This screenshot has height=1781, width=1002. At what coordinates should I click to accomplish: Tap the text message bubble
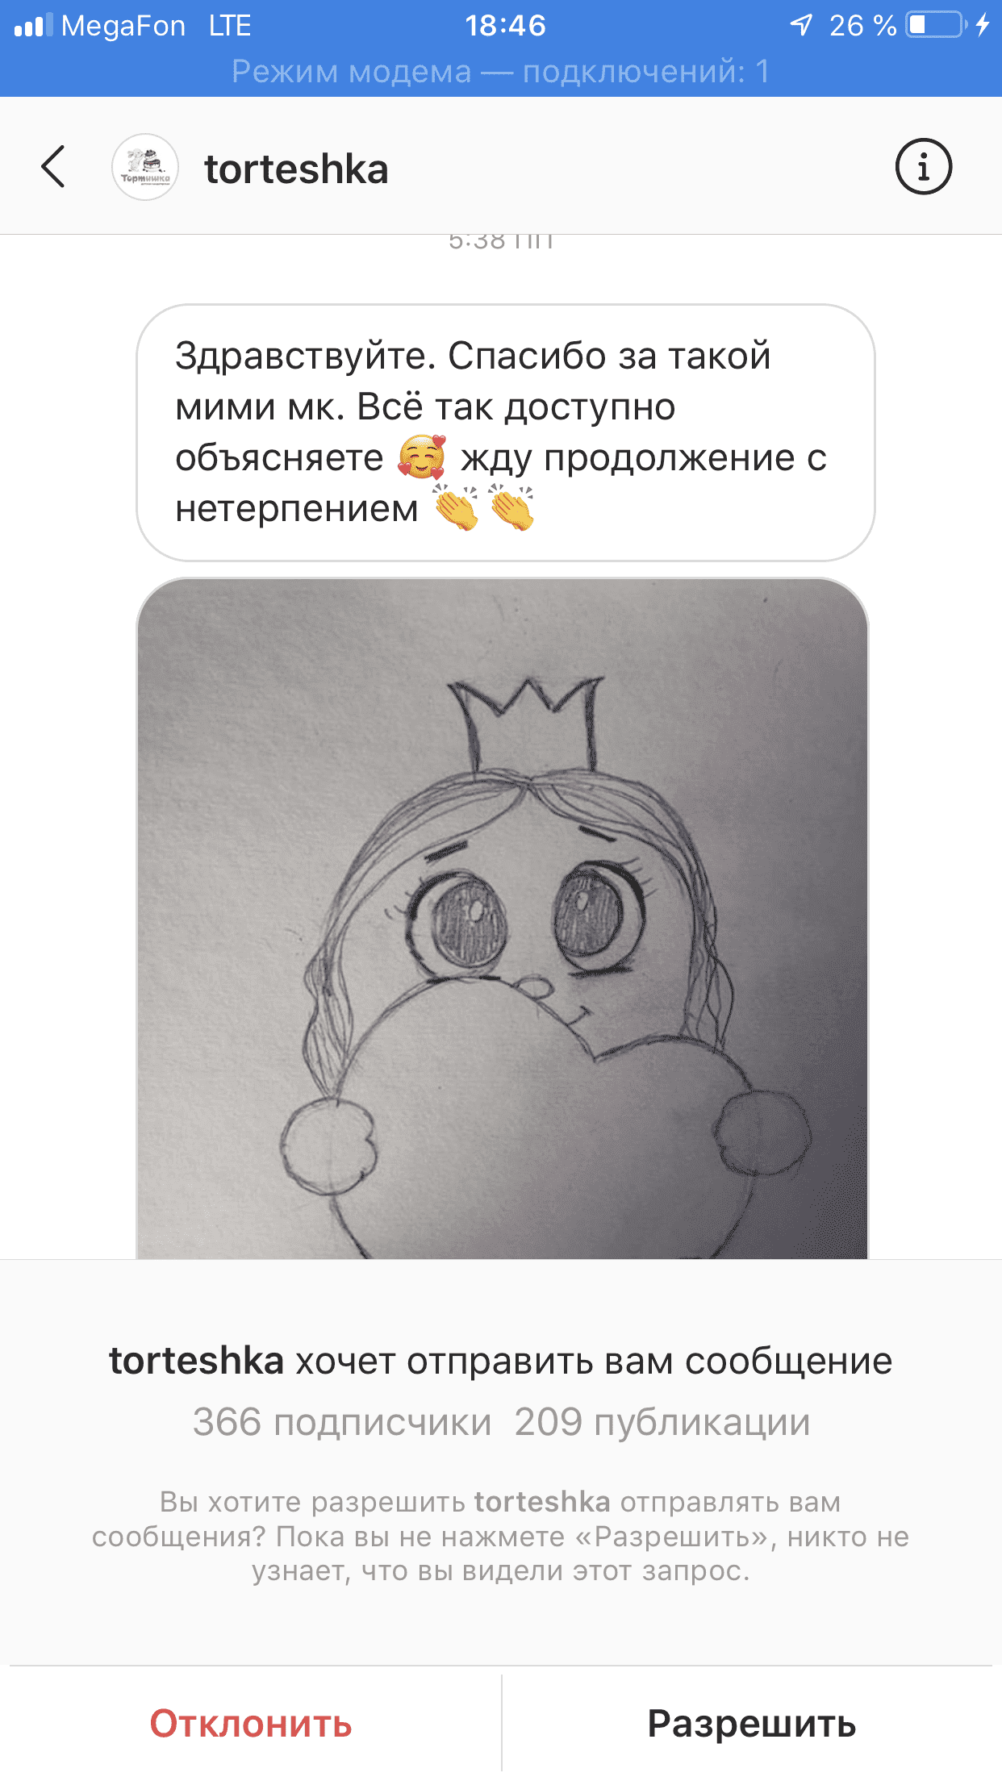pos(506,432)
